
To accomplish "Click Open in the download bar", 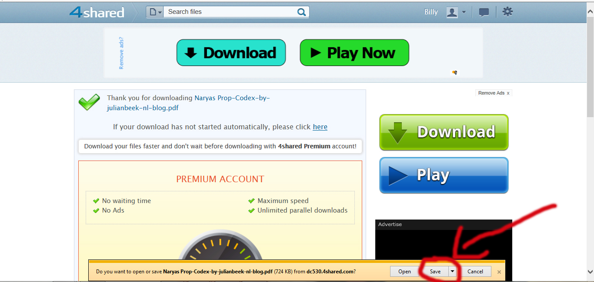I will pos(404,272).
